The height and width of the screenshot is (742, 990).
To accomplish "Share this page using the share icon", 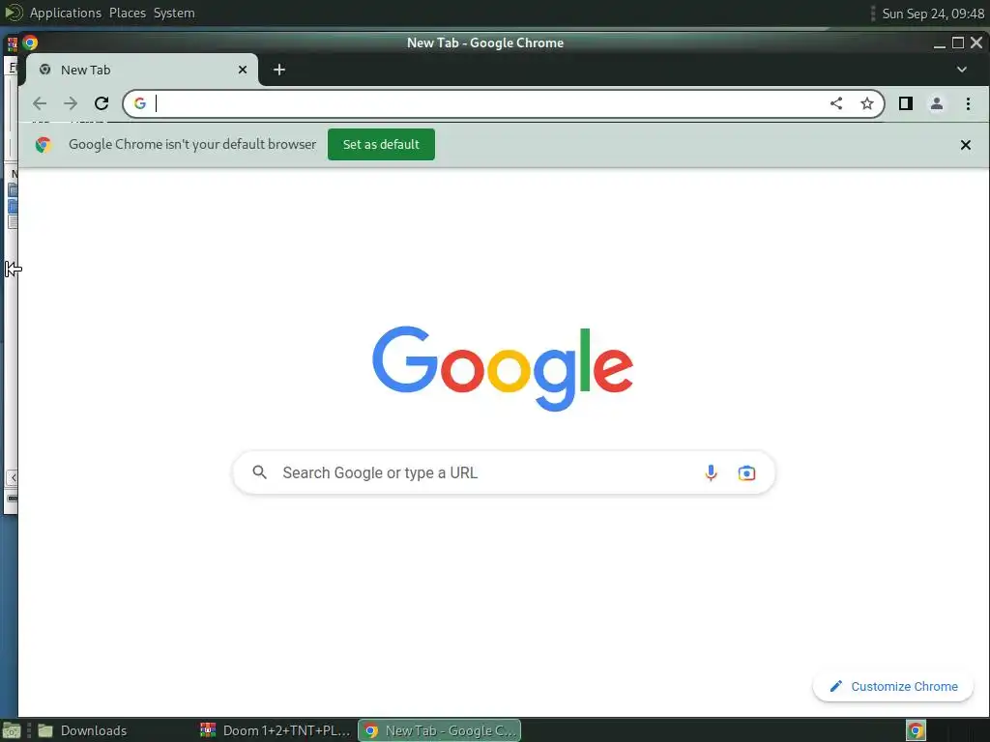I will [x=836, y=103].
